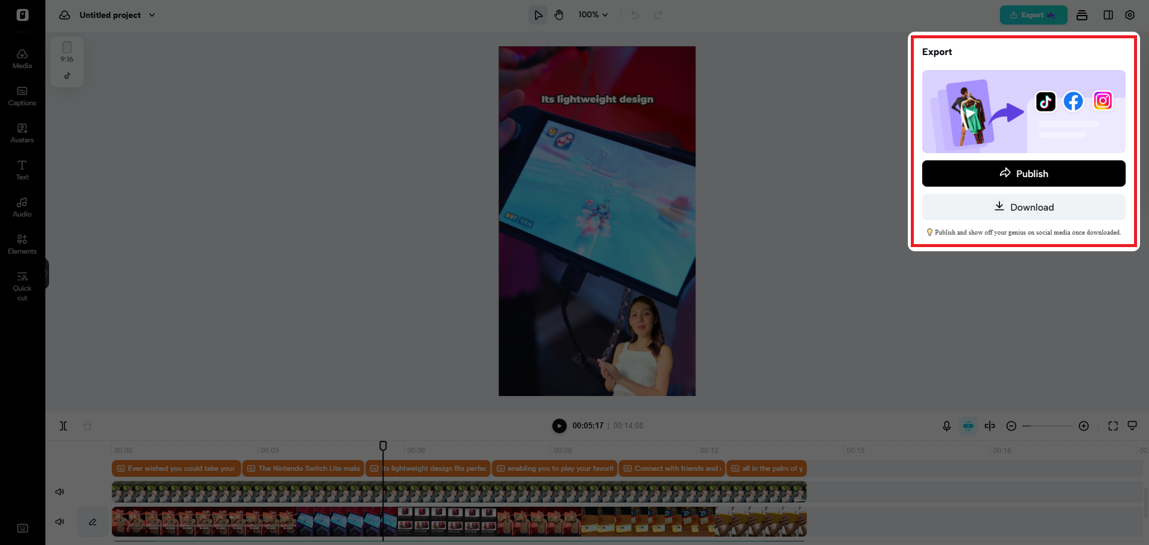Open the Media panel in sidebar
The image size is (1149, 545).
22,57
